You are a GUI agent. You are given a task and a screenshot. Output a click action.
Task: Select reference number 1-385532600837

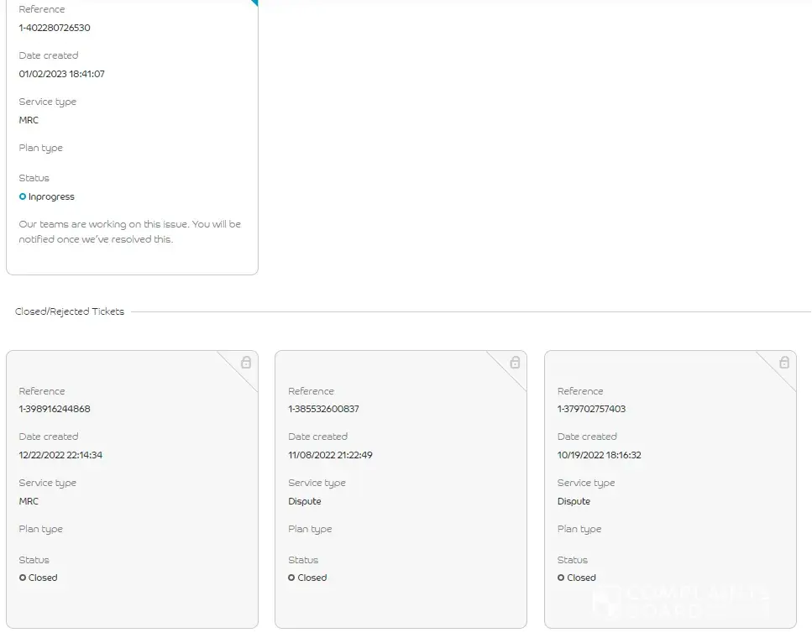click(323, 409)
